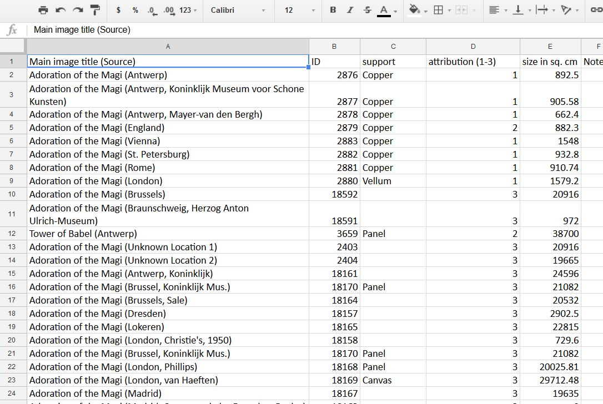Toggle bold formatting
Image resolution: width=603 pixels, height=404 pixels.
(333, 10)
